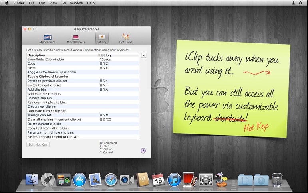Click the Hot Key column header
This screenshot has width=308, height=193.
[x=118, y=55]
